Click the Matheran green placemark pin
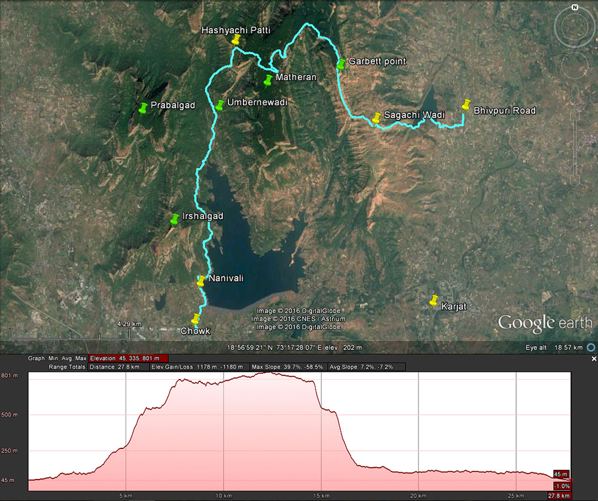This screenshot has width=598, height=501. coord(269,80)
